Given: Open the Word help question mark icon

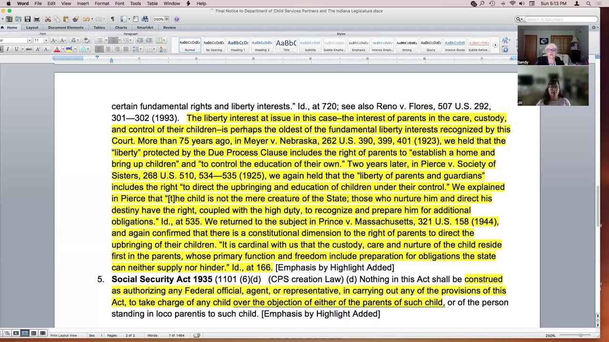Looking at the screenshot, I should (177, 19).
